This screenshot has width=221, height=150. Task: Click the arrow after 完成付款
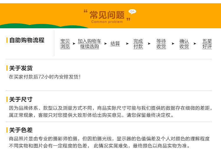tap(149, 44)
